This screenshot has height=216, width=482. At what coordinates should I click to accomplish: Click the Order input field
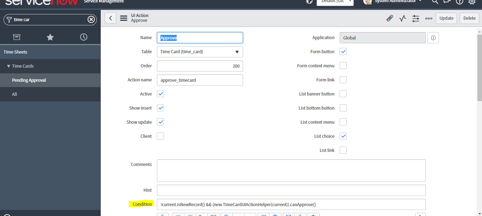[200, 66]
